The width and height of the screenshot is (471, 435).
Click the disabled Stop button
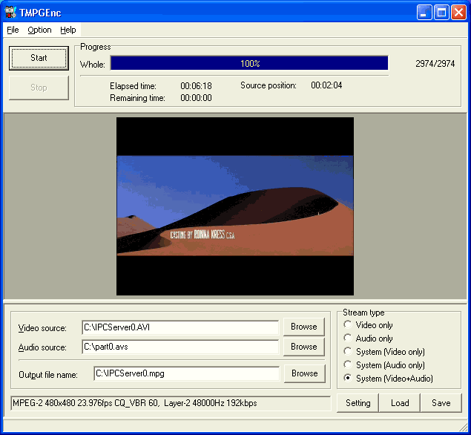pos(39,88)
